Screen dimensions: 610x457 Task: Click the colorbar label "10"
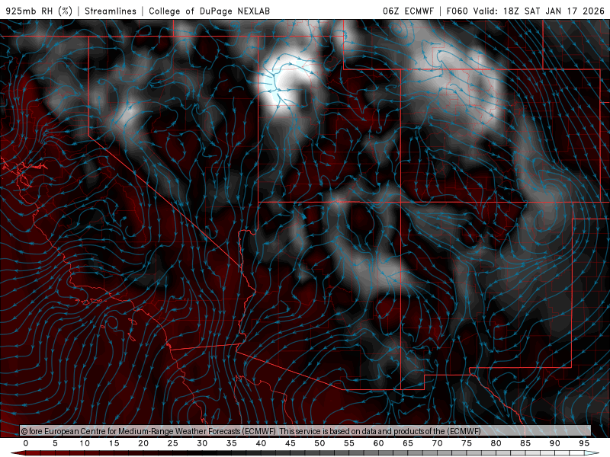click(85, 443)
